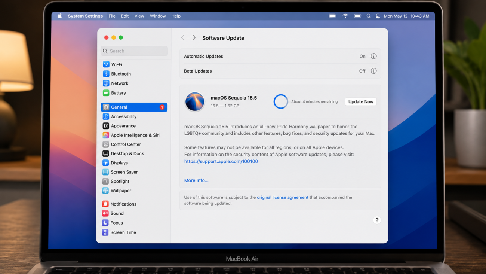The height and width of the screenshot is (274, 486).
Task: Select the Bluetooth icon in sidebar
Action: pos(106,74)
